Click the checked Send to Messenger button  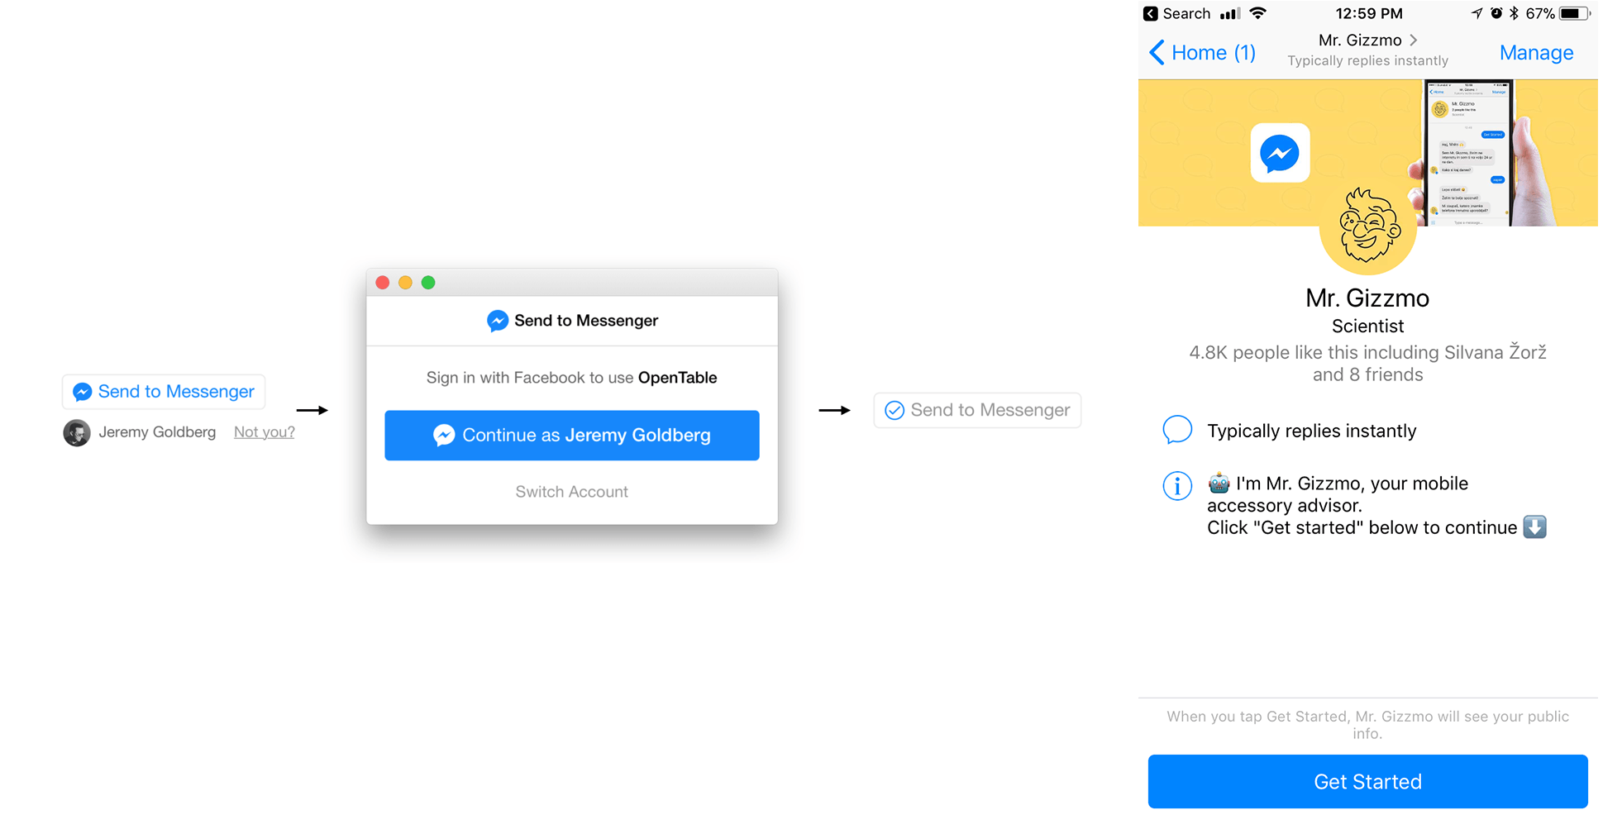tap(977, 410)
